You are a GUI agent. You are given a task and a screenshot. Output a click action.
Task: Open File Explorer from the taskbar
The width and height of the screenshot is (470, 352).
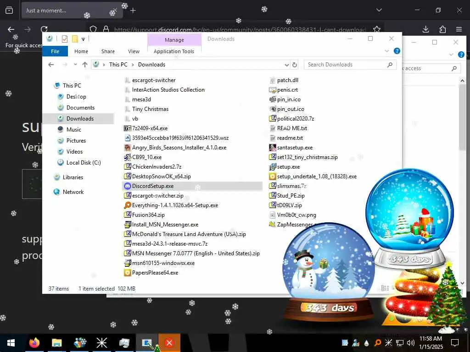tap(56, 343)
